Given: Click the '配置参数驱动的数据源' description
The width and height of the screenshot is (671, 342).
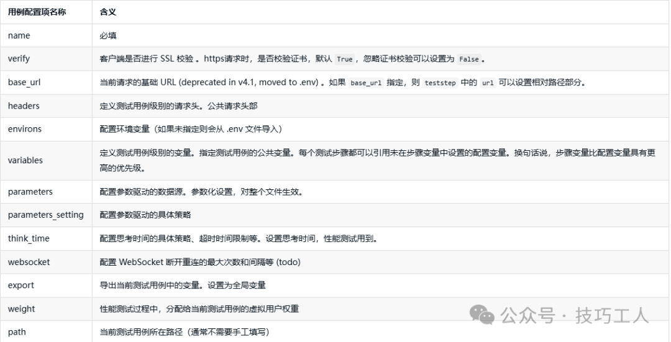Looking at the screenshot, I should pyautogui.click(x=201, y=192).
